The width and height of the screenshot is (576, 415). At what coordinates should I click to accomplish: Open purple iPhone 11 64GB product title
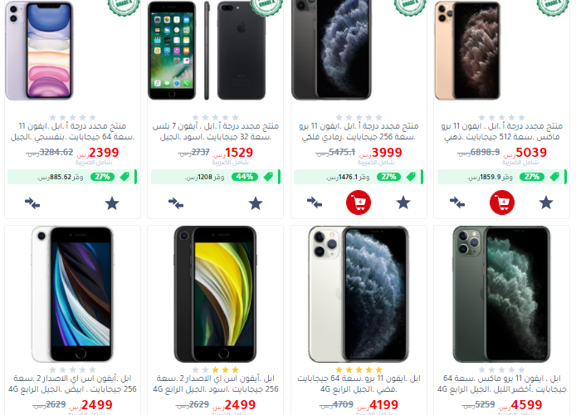pyautogui.click(x=72, y=131)
